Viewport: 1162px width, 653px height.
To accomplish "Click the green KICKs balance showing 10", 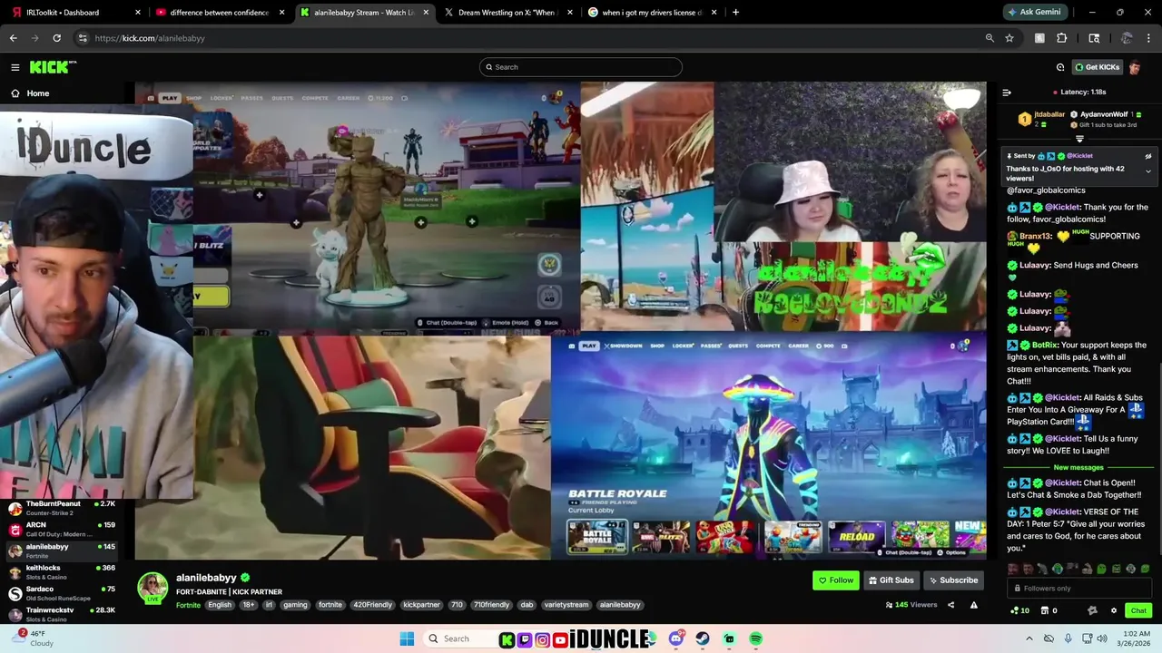I will pos(1019,610).
